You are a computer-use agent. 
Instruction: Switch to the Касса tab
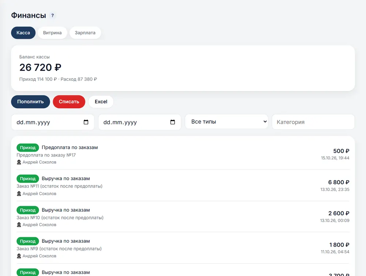[x=23, y=33]
